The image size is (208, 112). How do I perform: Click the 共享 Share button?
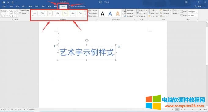198,6
